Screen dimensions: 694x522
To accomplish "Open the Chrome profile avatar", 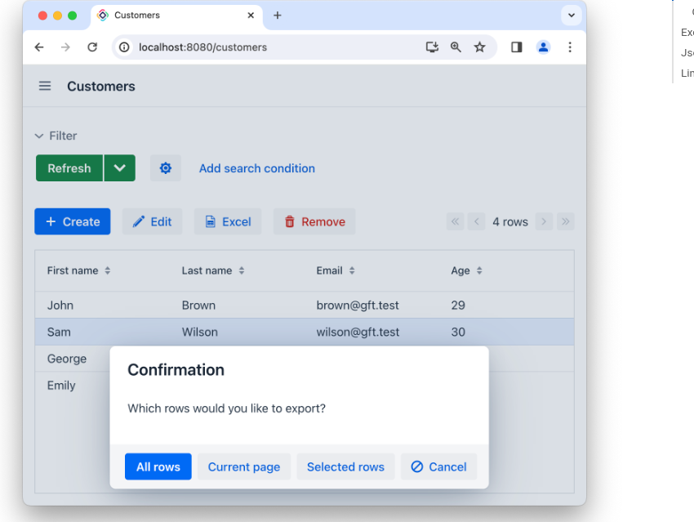I will [x=543, y=47].
